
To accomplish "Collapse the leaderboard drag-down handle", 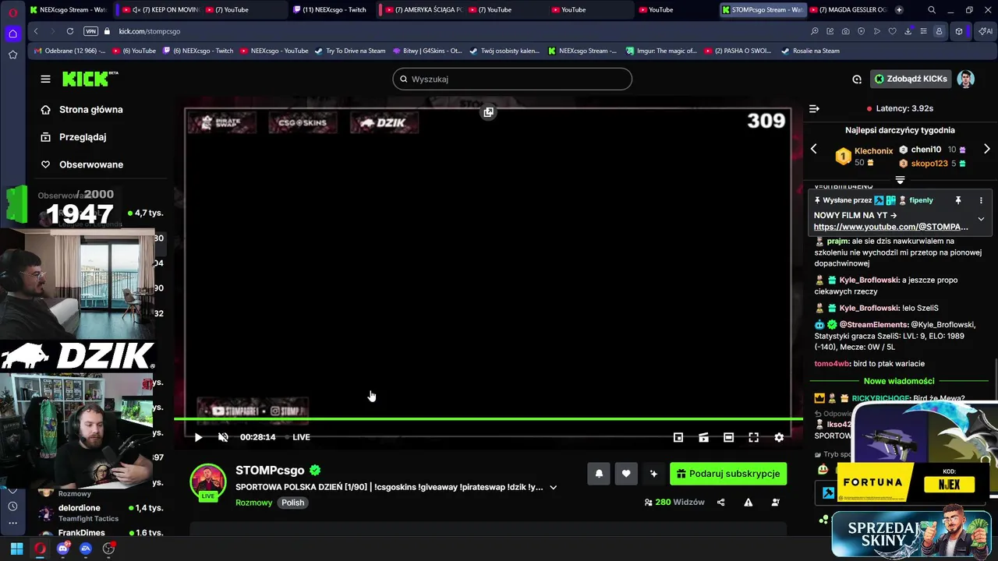I will click(x=900, y=180).
